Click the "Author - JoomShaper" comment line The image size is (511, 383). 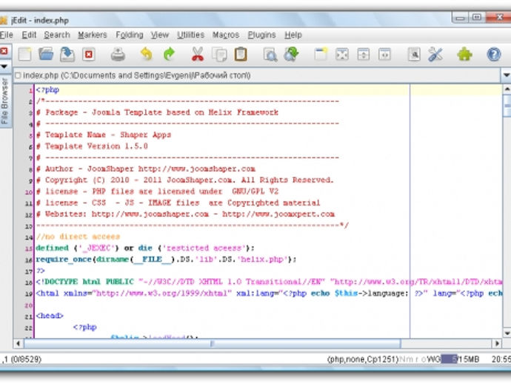click(146, 169)
